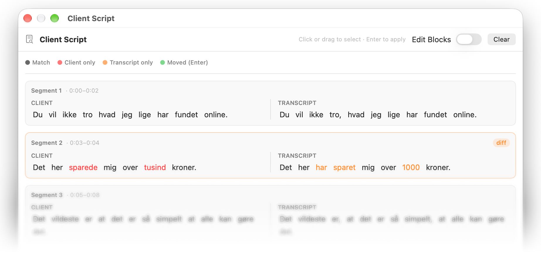Viewport: 541px width, 263px height.
Task: Click the Segment 1 timestamp 0:00–0:02
Action: click(x=84, y=91)
